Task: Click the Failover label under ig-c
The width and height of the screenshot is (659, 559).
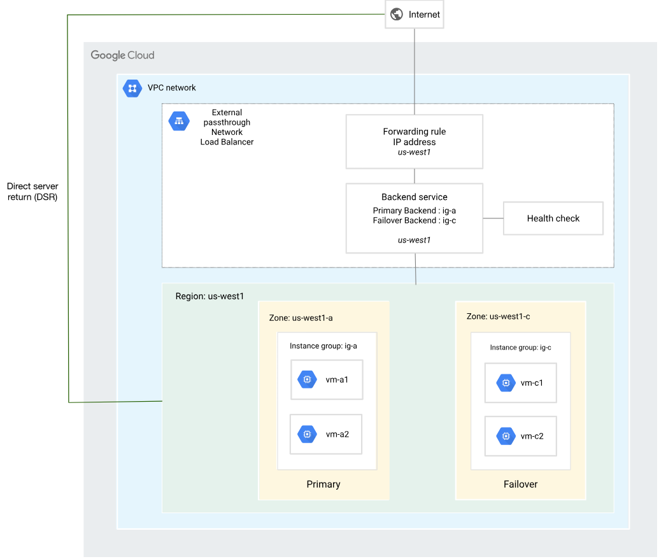Action: [521, 485]
